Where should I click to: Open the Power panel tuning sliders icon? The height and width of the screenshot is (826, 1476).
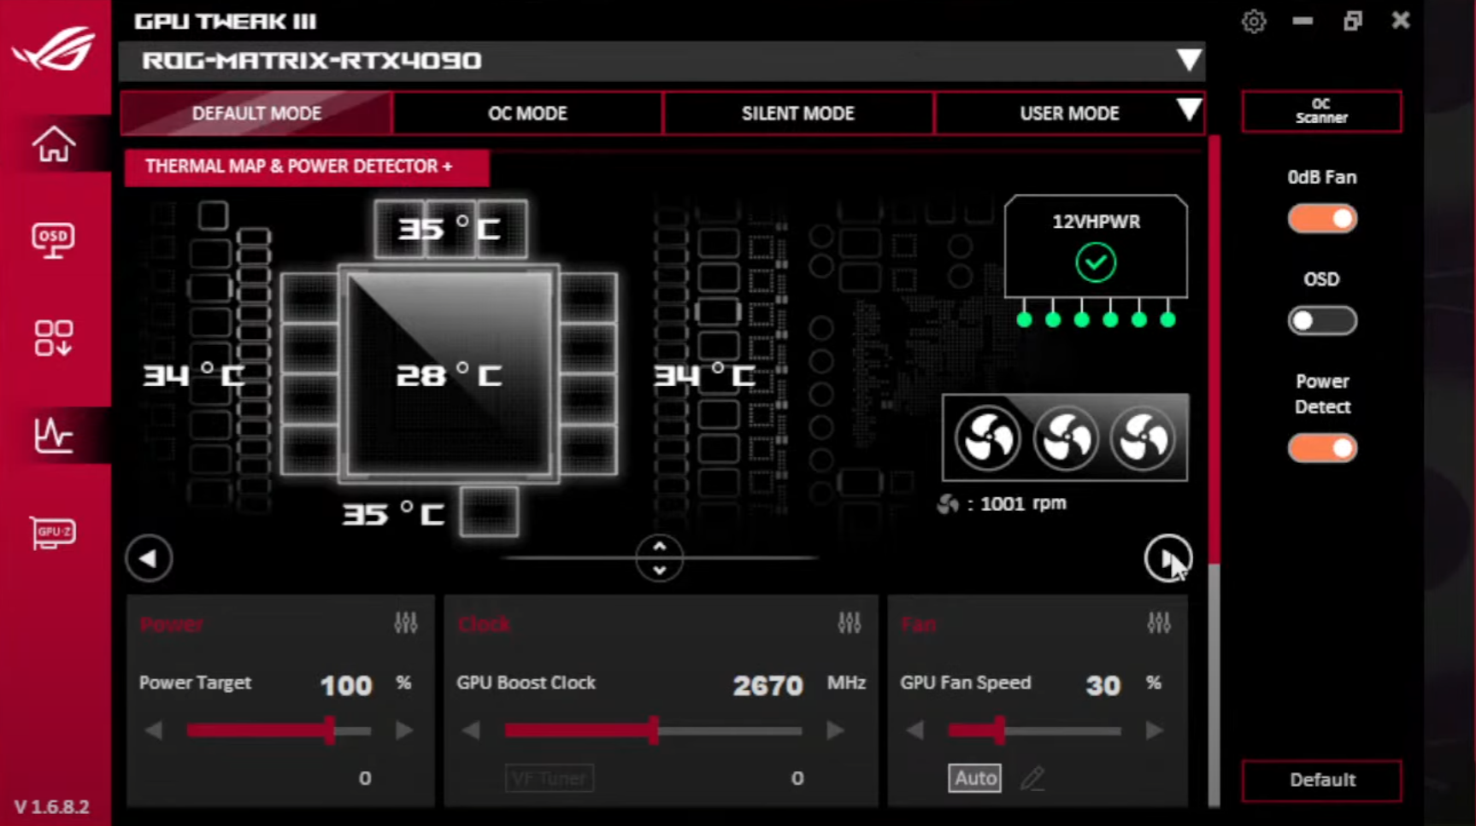point(406,623)
